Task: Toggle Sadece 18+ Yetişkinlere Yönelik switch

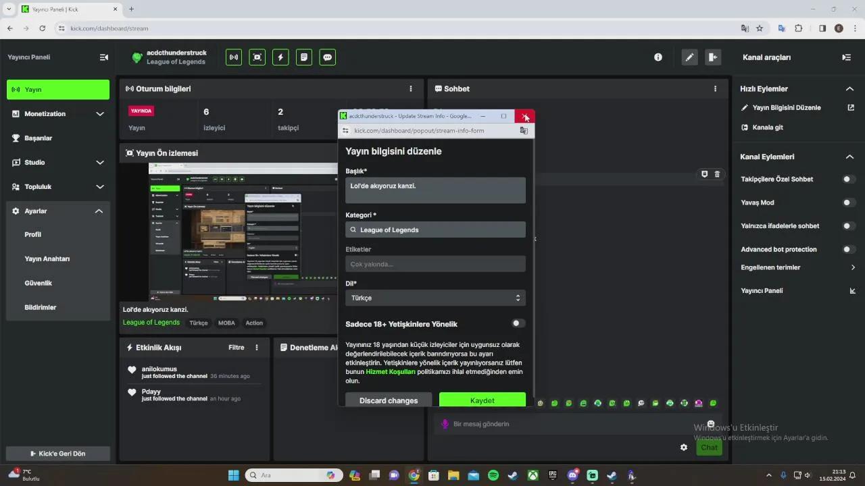Action: coord(518,323)
